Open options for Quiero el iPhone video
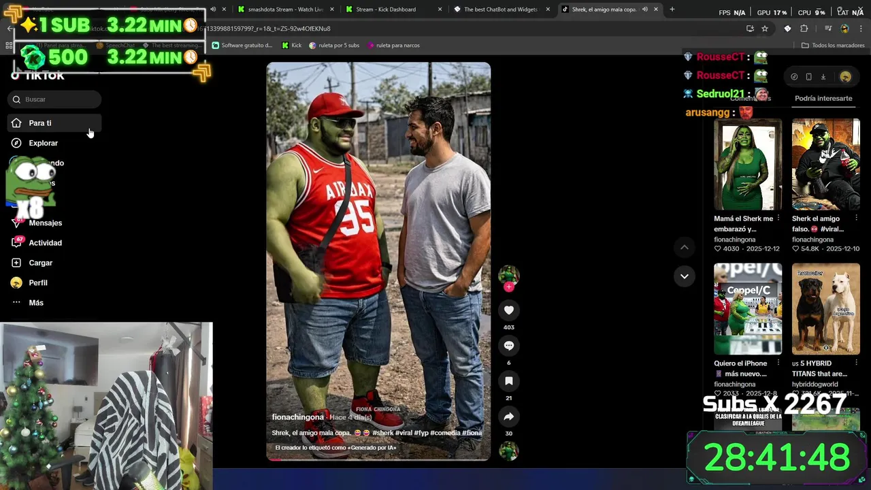The image size is (871, 490). point(778,363)
